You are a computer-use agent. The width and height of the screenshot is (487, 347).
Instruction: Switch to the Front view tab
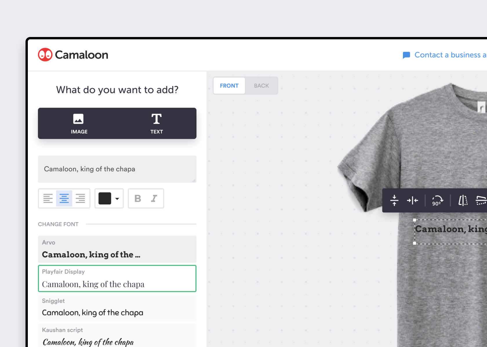point(229,86)
